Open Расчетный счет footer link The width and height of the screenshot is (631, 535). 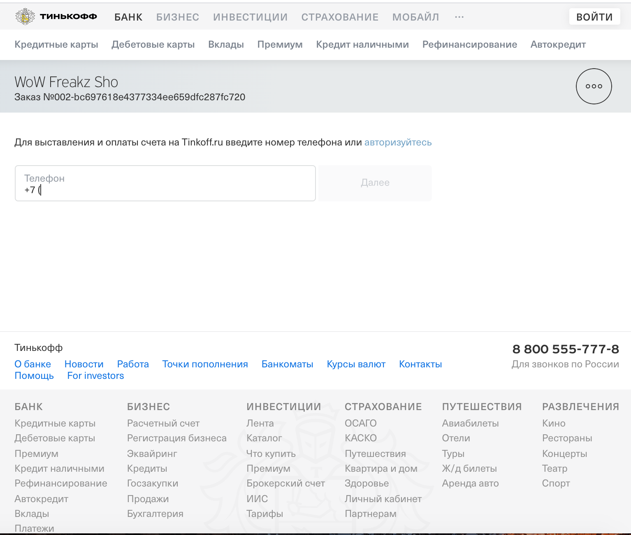(x=163, y=423)
